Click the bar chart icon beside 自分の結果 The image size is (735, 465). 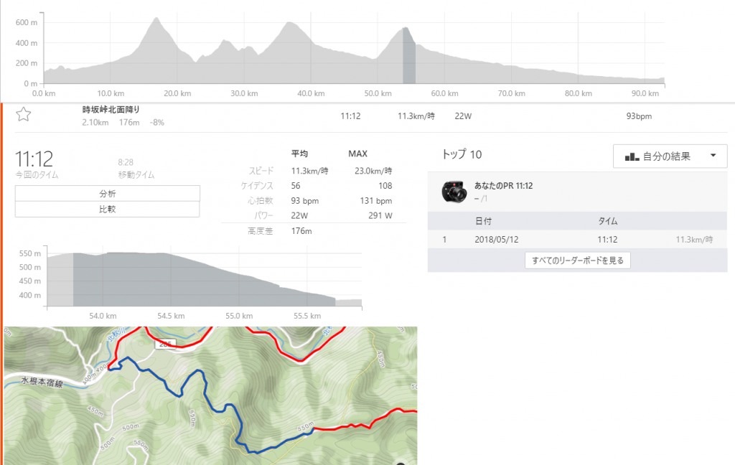pos(632,156)
